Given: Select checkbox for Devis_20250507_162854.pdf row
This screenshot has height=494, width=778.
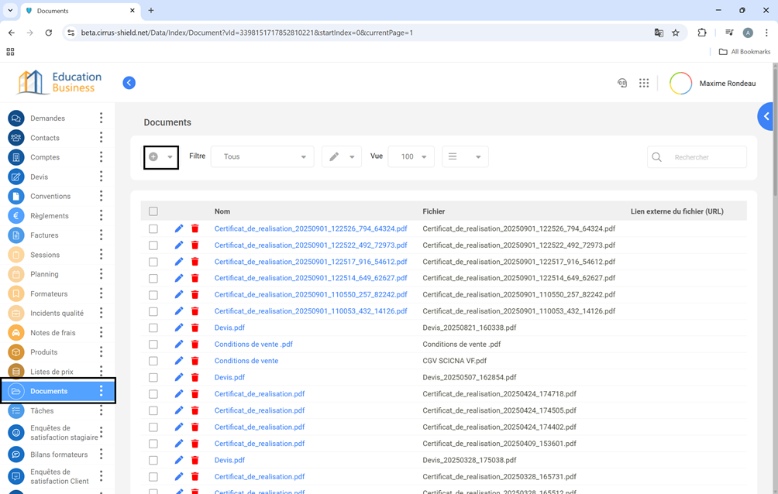Looking at the screenshot, I should point(153,378).
